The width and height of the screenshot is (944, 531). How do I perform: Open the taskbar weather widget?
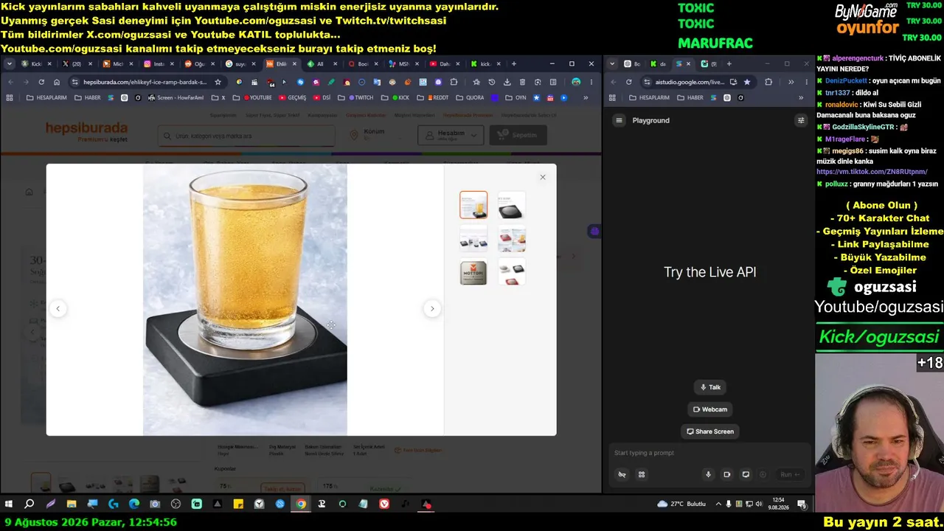click(681, 504)
